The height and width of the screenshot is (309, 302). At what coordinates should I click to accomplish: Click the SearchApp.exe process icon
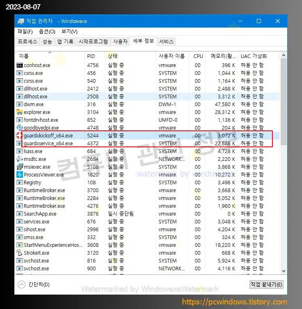point(19,214)
